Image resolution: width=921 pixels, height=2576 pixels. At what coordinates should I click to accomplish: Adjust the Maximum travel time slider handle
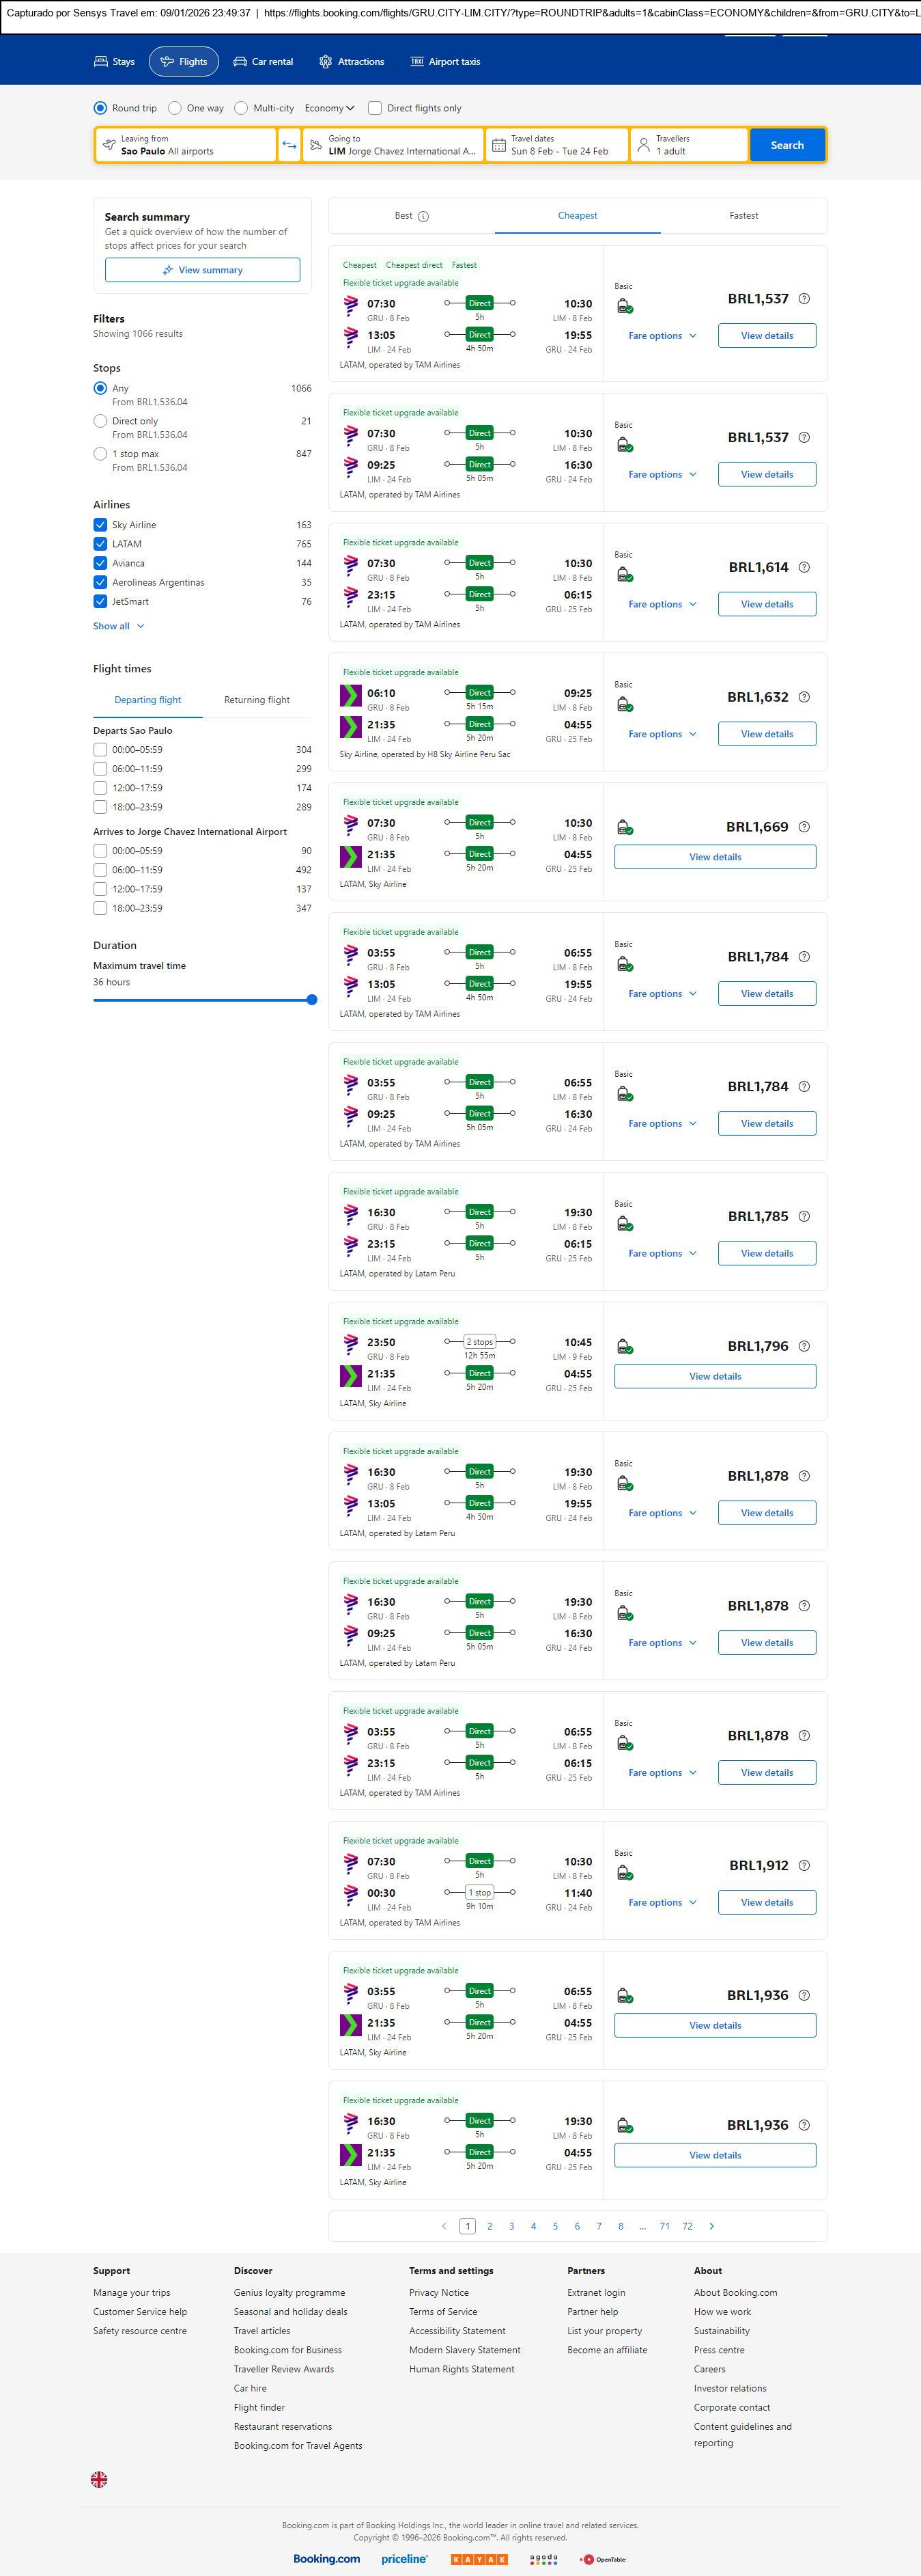311,999
